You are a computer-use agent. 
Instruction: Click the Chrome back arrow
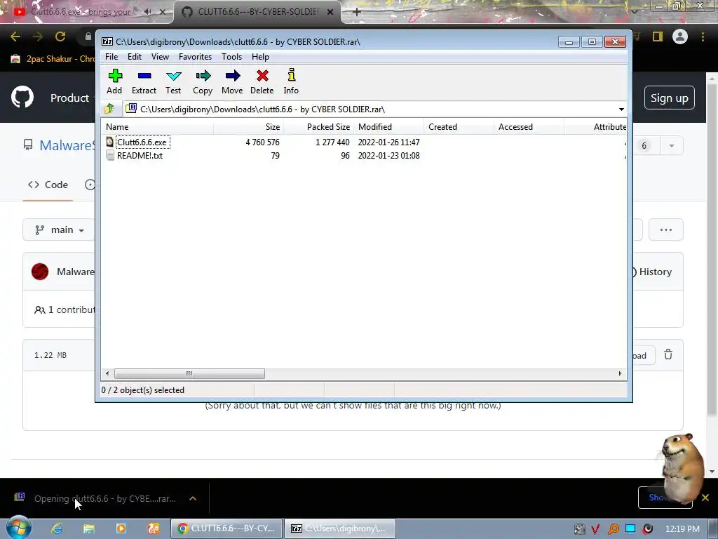15,36
